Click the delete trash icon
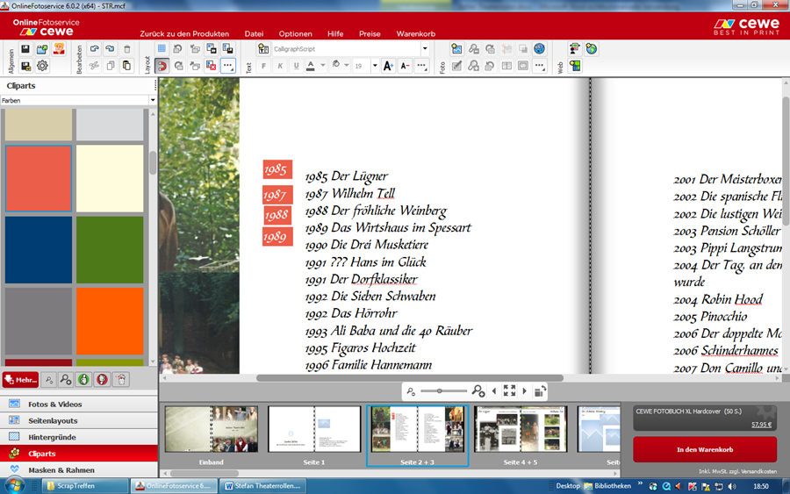Viewport: 790px width, 494px height. coord(127,49)
